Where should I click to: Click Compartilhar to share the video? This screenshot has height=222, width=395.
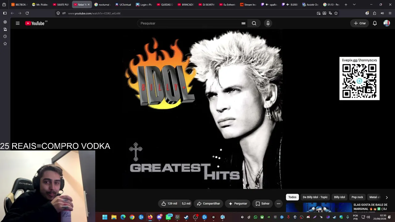click(208, 203)
